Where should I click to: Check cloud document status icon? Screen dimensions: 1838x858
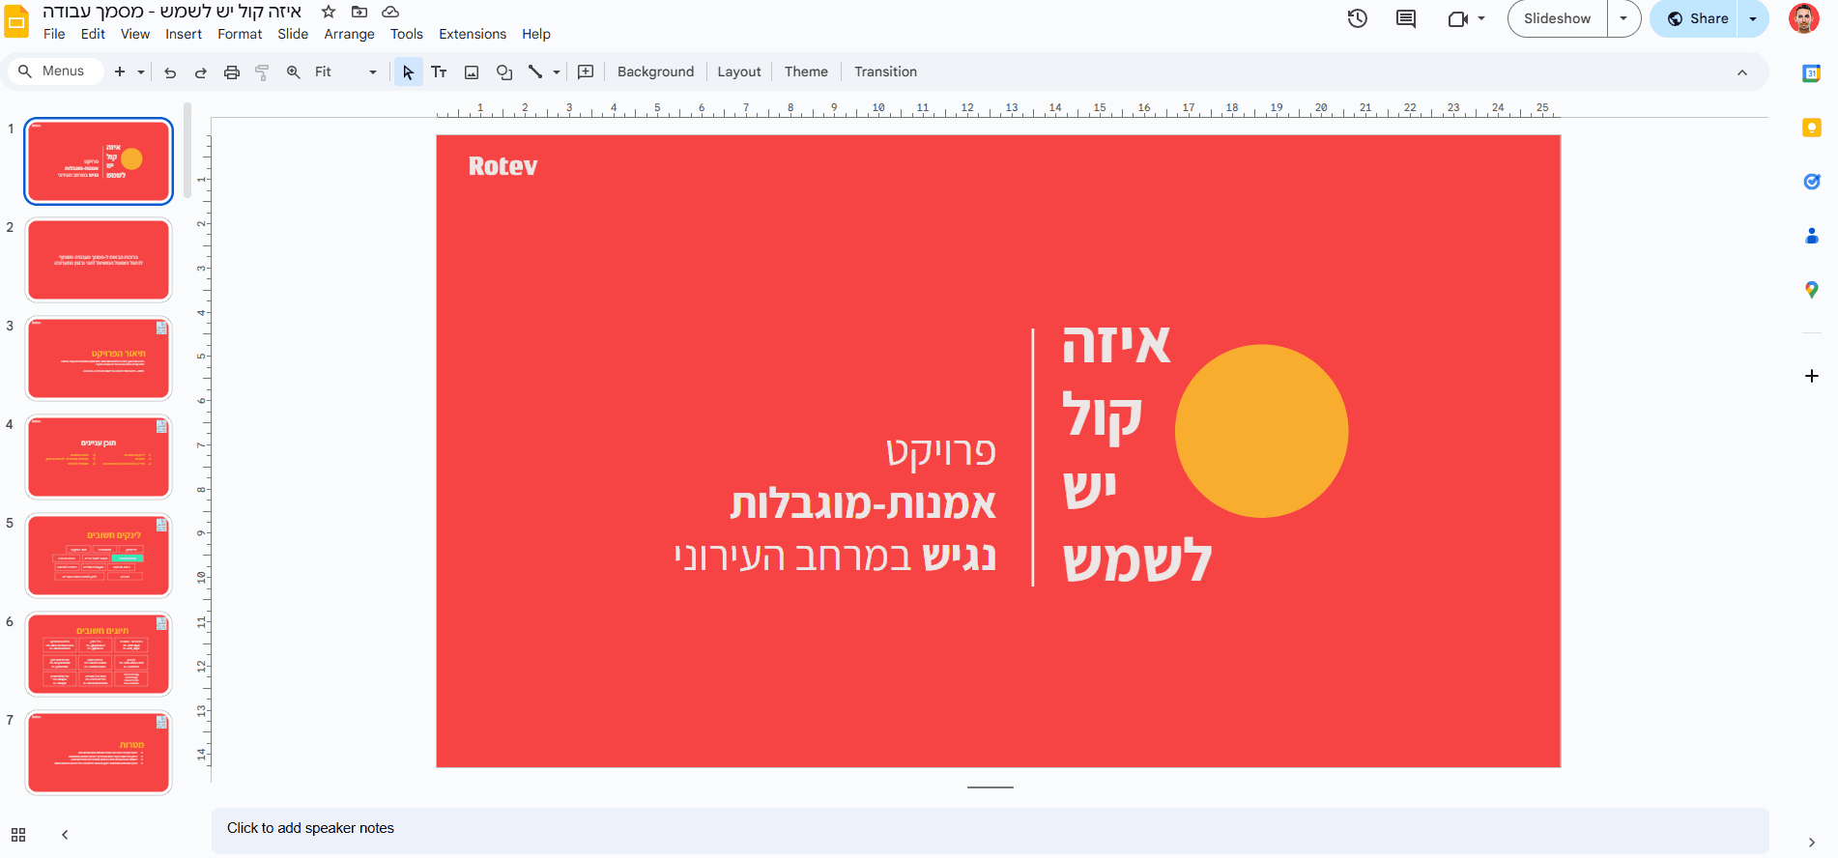390,12
